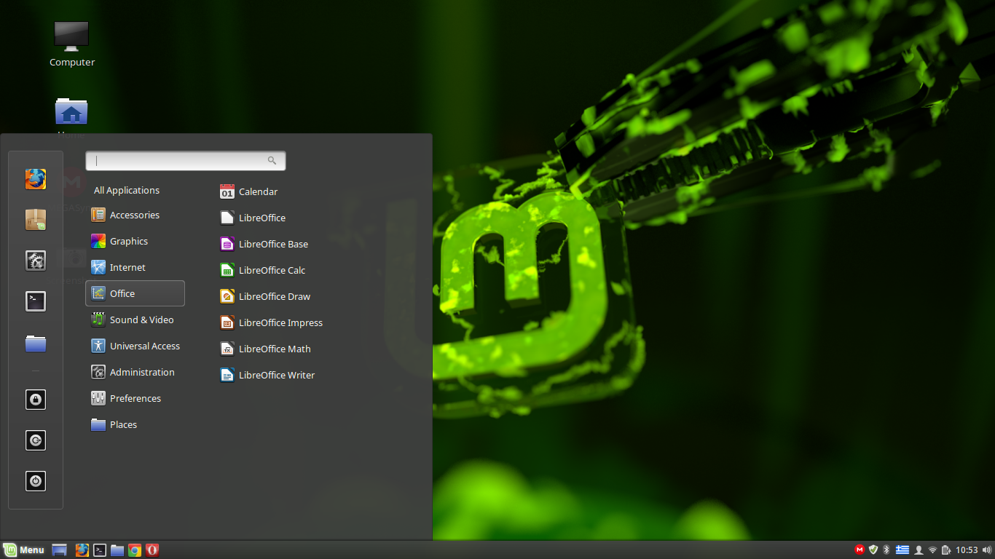Viewport: 995px width, 559px height.
Task: Toggle Wi-Fi from the network tray icon
Action: pyautogui.click(x=933, y=550)
